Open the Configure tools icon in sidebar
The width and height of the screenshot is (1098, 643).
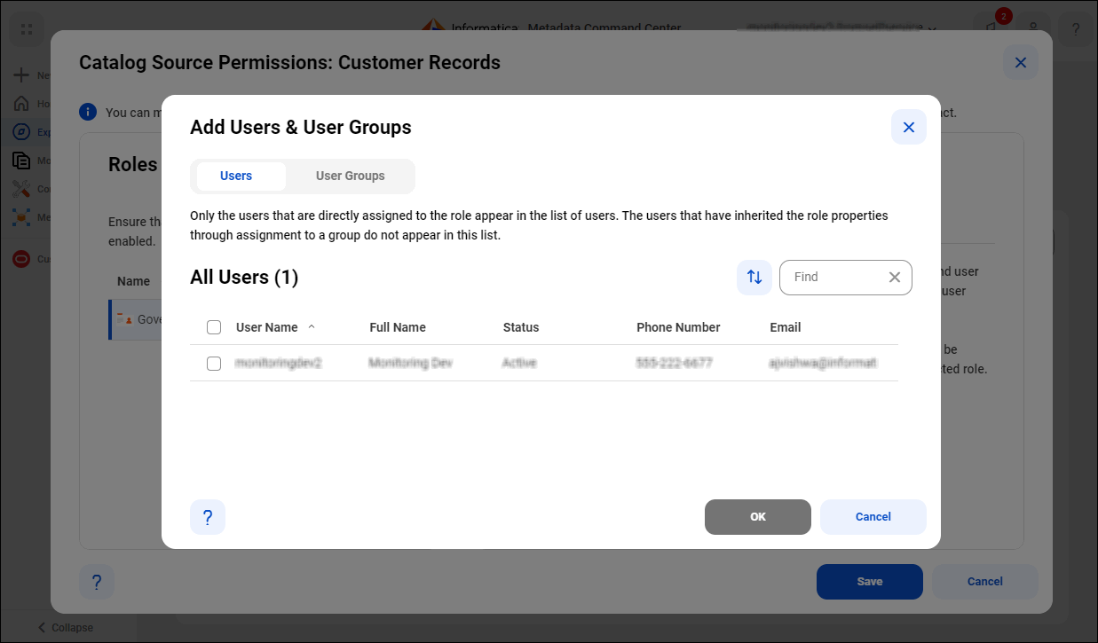click(22, 189)
